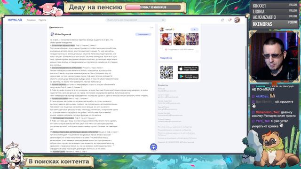The width and height of the screenshot is (301, 169).
Task: Click the search magnifier icon
Action: [x=163, y=20]
